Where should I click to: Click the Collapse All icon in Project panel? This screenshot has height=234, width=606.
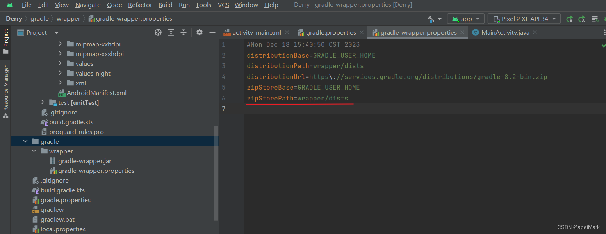[183, 33]
